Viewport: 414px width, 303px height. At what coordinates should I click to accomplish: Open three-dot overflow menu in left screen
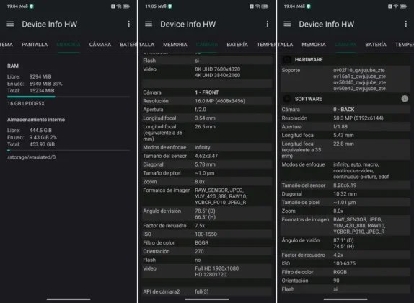tap(129, 24)
